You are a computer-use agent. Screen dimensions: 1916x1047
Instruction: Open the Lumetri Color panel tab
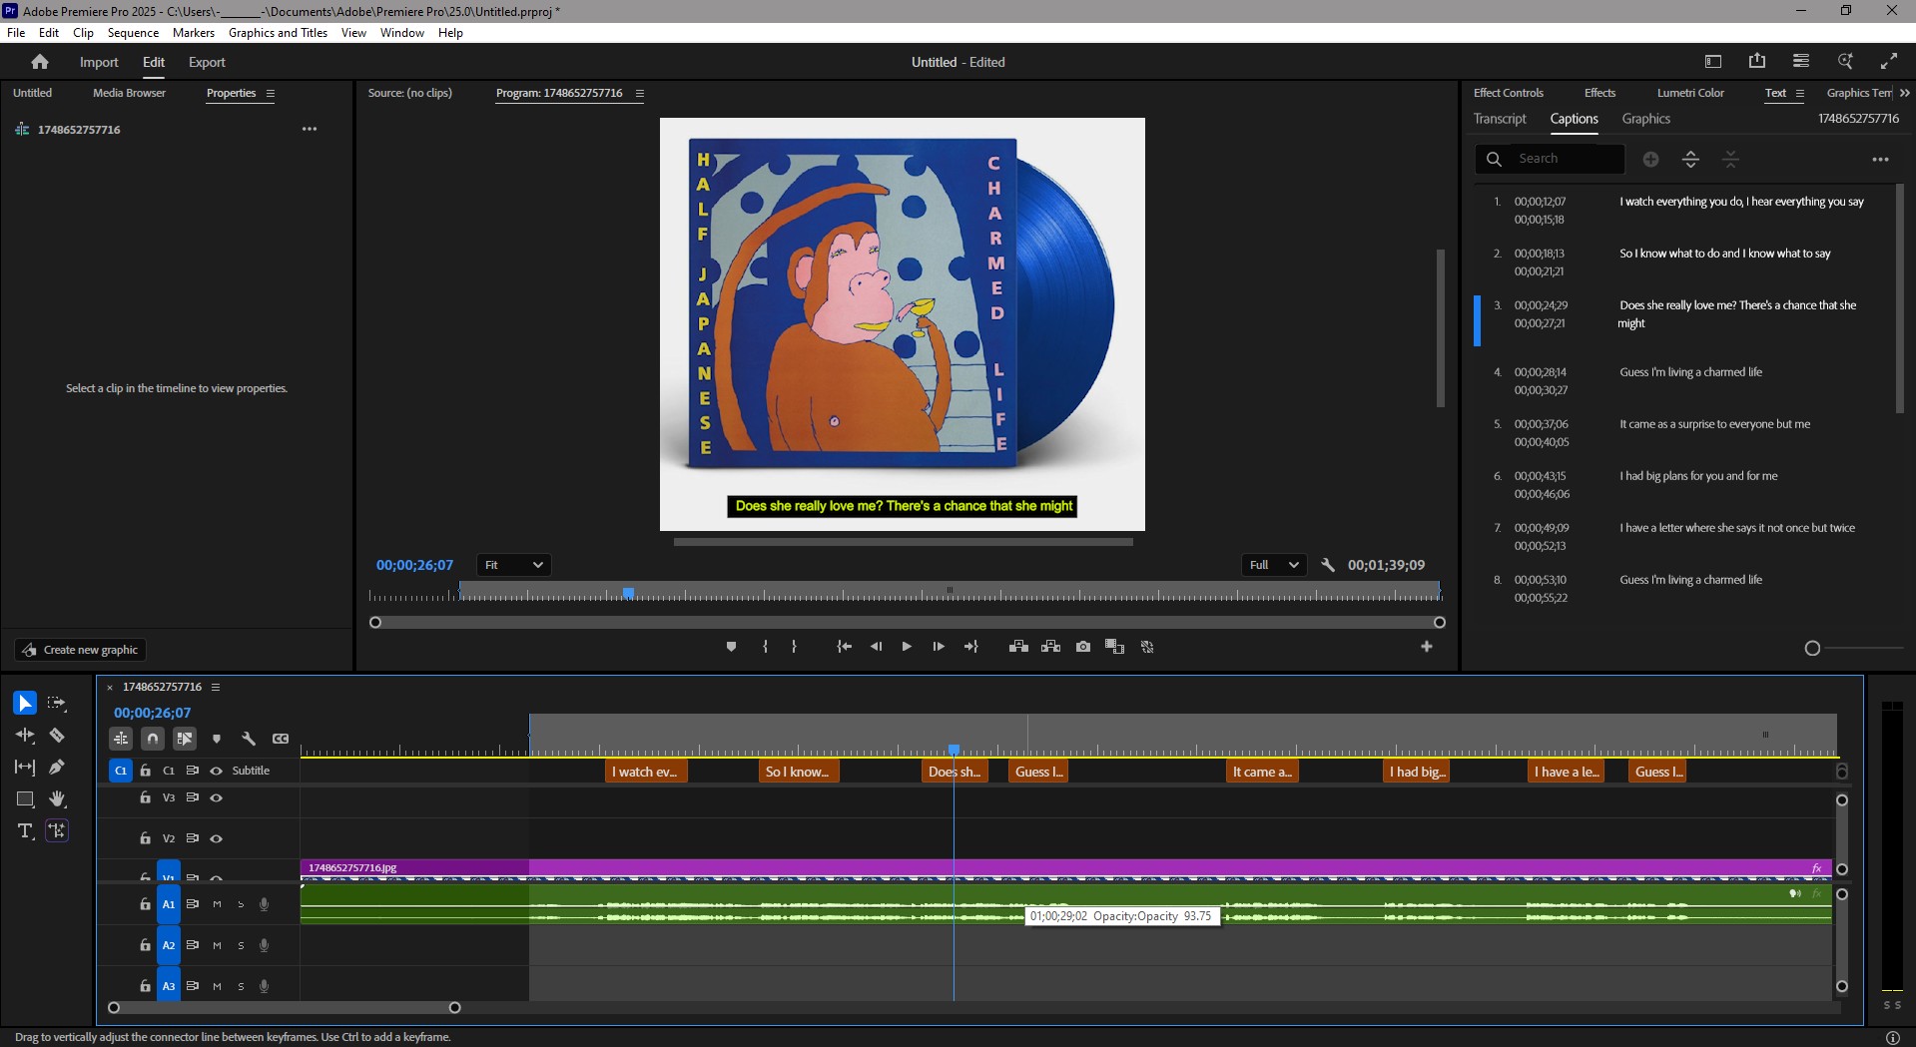point(1690,93)
